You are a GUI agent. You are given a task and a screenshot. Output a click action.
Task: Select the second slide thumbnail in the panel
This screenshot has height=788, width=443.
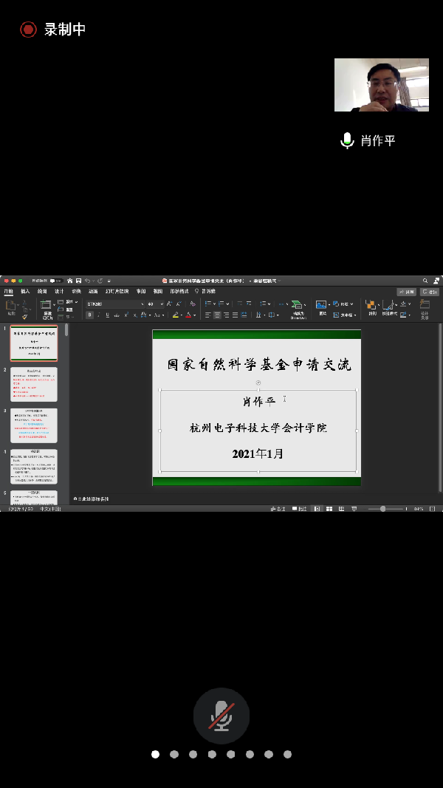(x=33, y=384)
